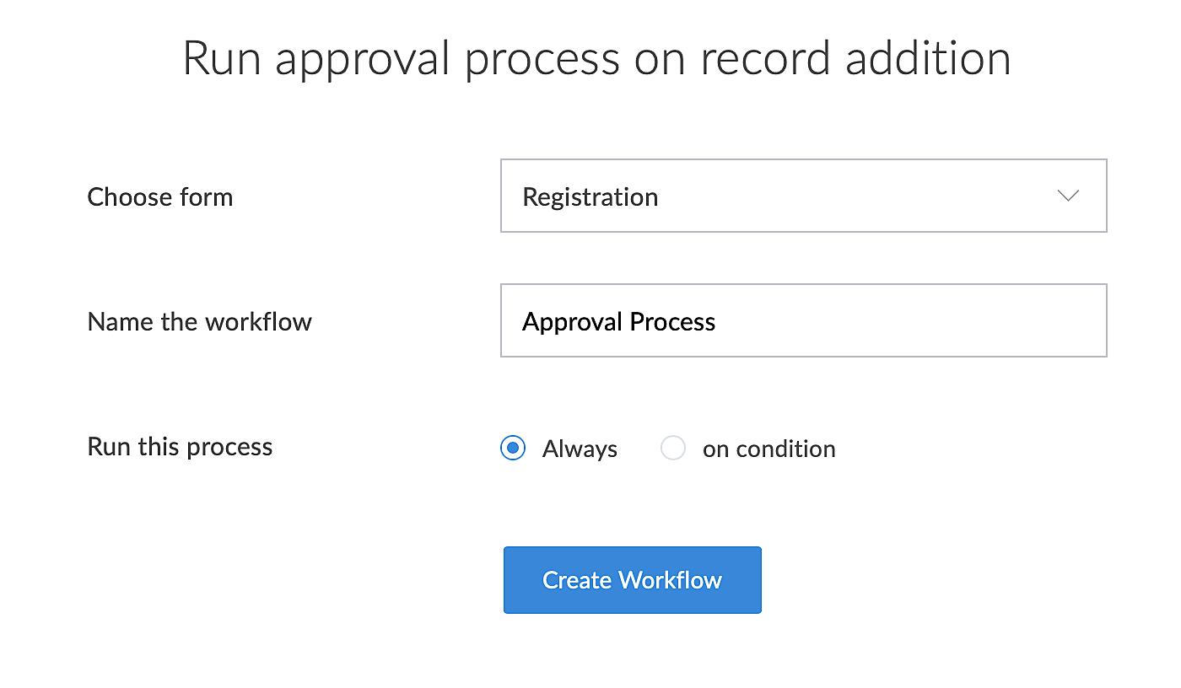Click the words record addition in the title
1181x688 pixels.
855,59
